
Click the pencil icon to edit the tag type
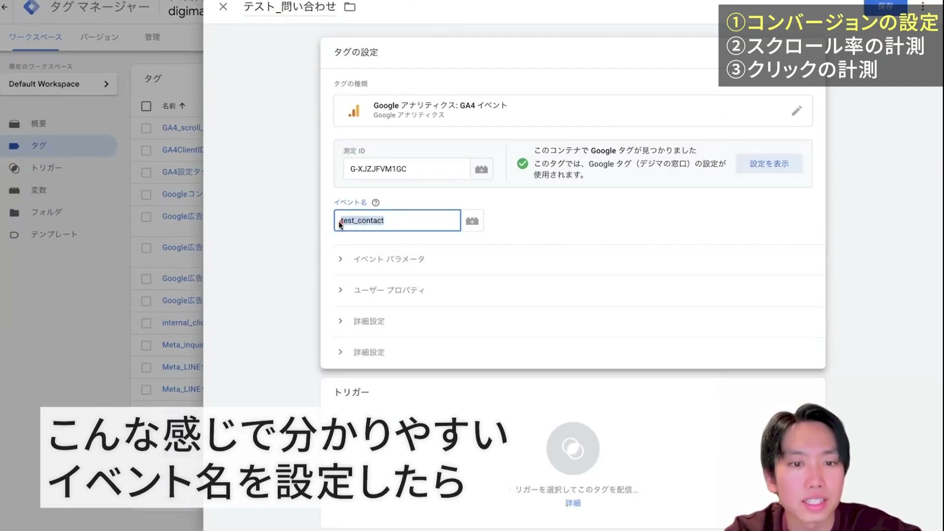point(796,111)
